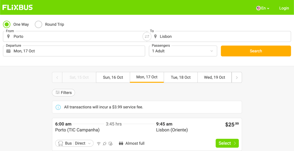Click the To field containing Lisbon

[221, 37]
